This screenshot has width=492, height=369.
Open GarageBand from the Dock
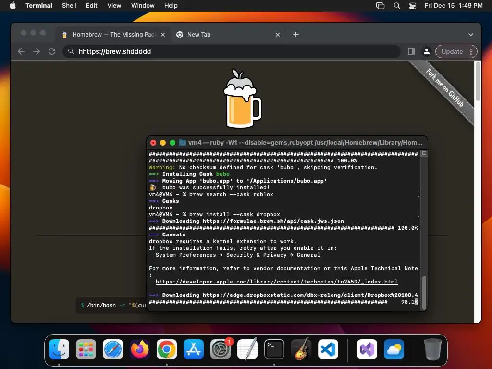(301, 349)
